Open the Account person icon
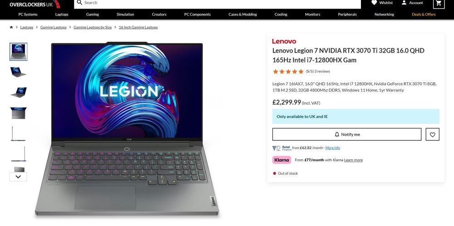This screenshot has height=226, width=454. click(404, 3)
